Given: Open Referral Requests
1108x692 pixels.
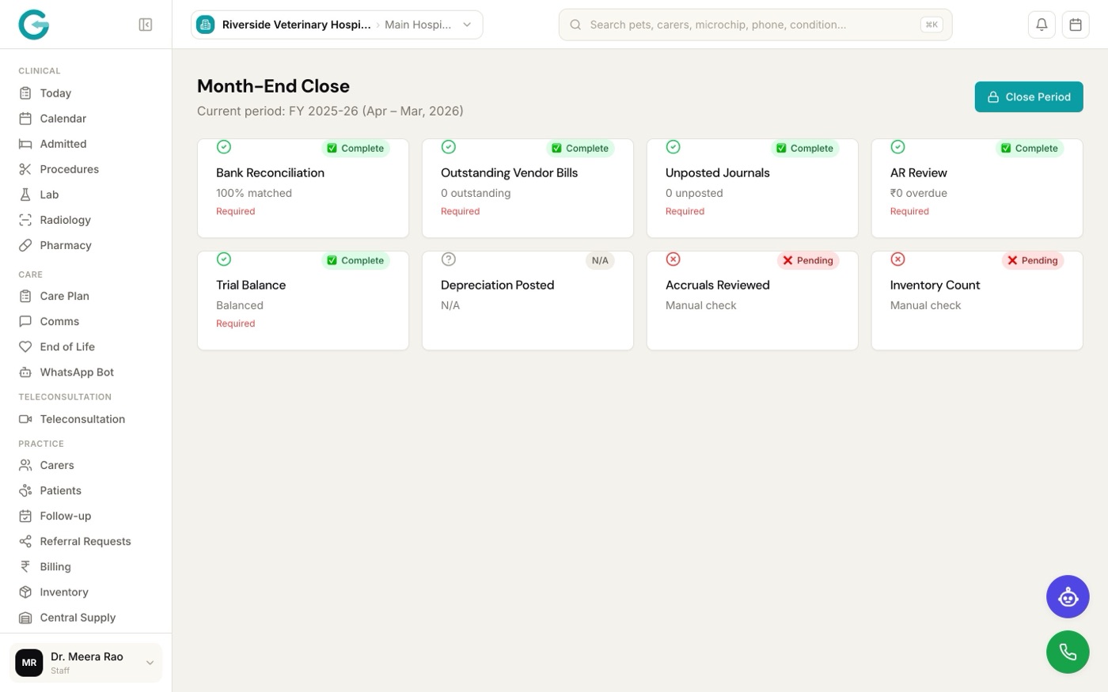Looking at the screenshot, I should 86,542.
